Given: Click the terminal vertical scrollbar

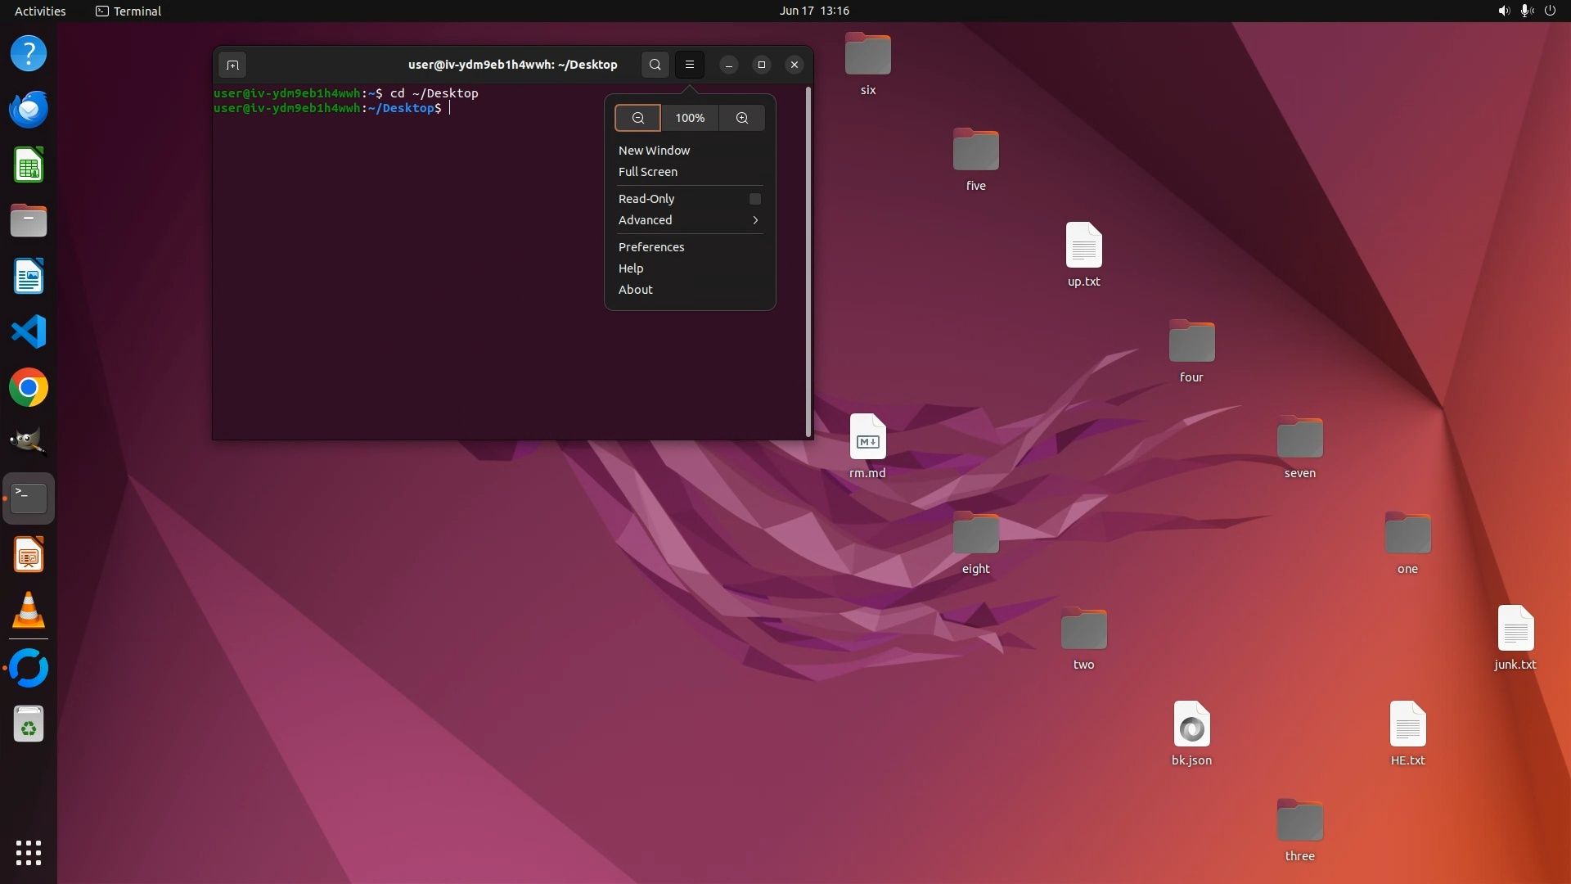Looking at the screenshot, I should 808,262.
